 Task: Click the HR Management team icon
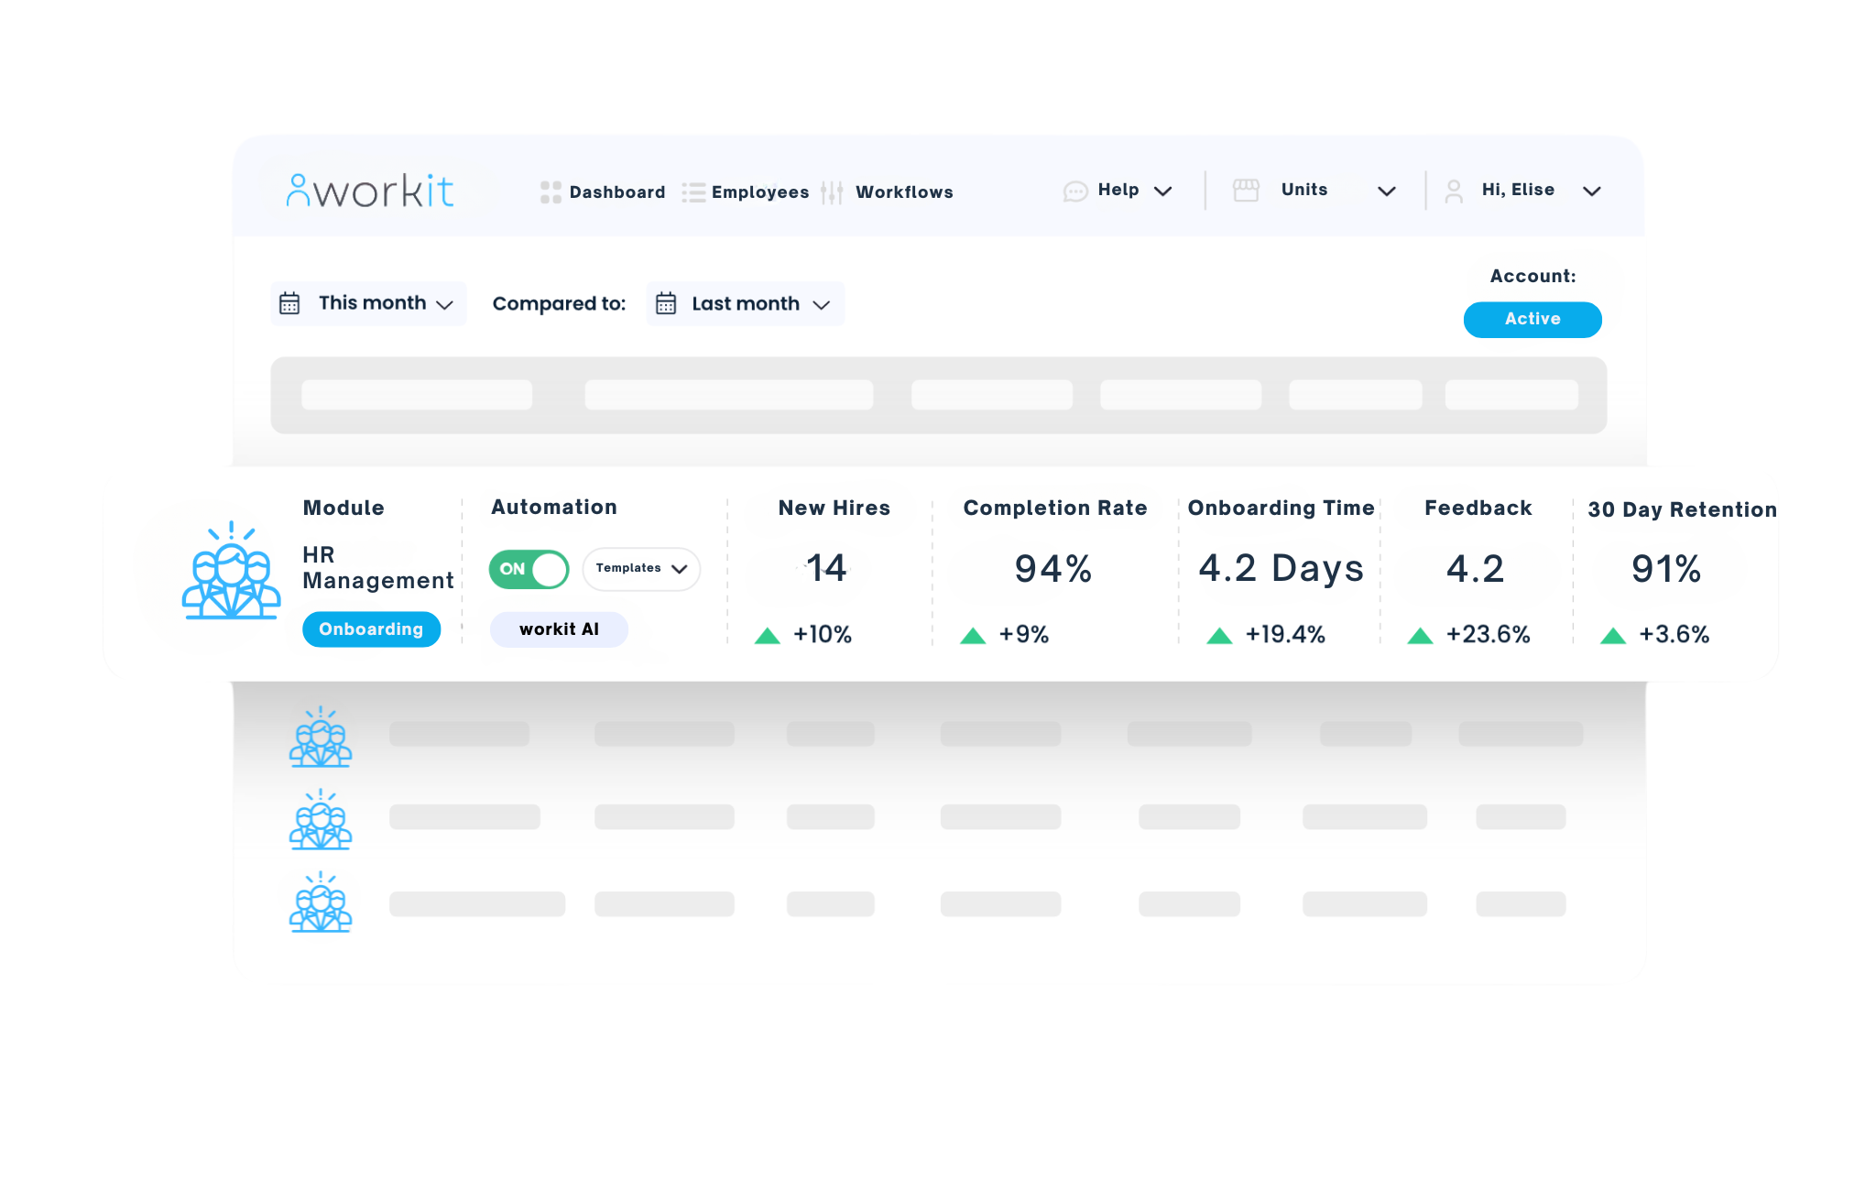231,571
